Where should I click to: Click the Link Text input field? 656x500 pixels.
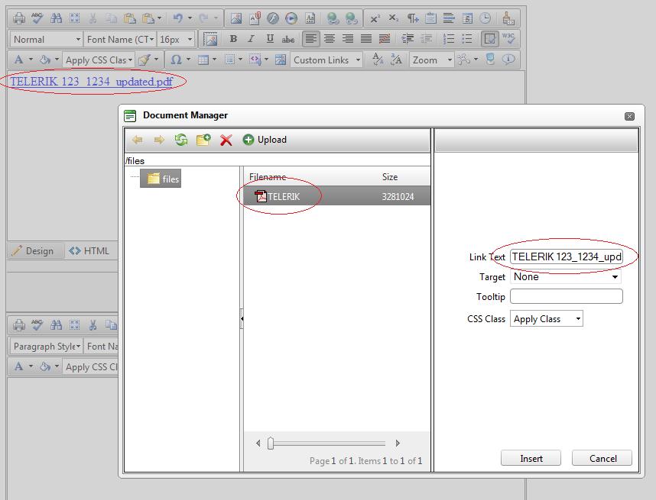pyautogui.click(x=567, y=256)
